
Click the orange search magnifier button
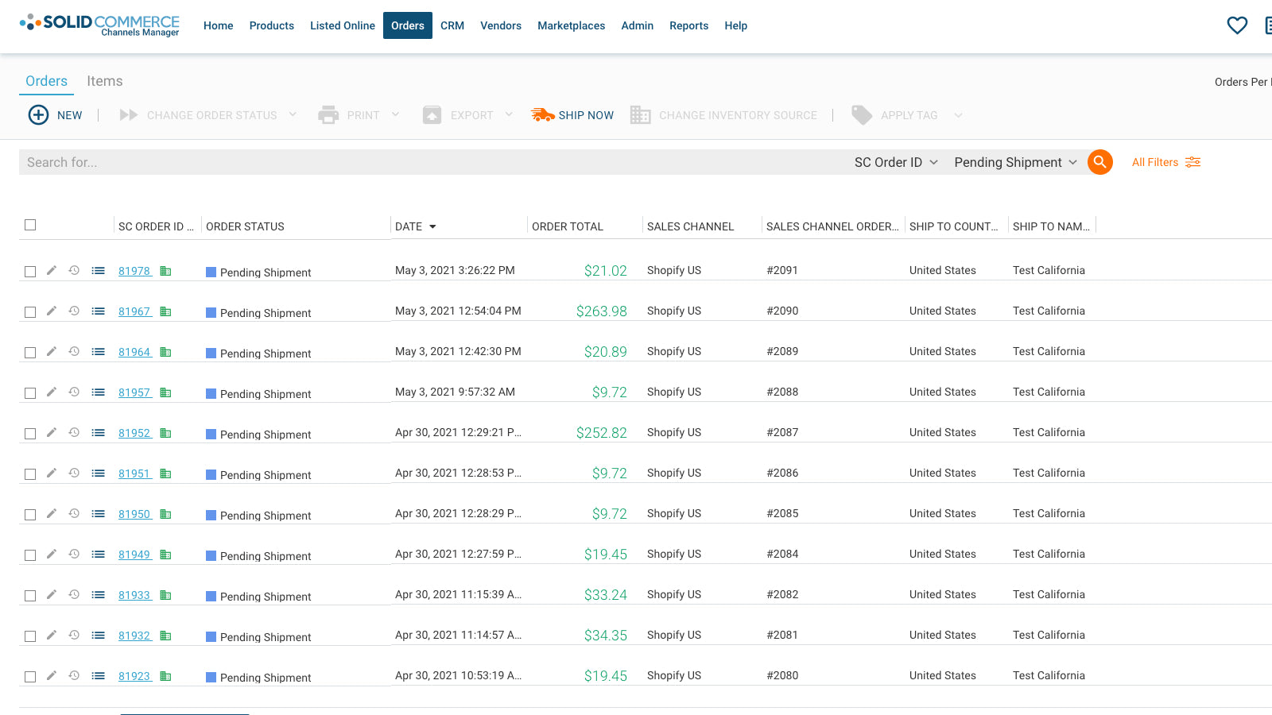[x=1099, y=162]
